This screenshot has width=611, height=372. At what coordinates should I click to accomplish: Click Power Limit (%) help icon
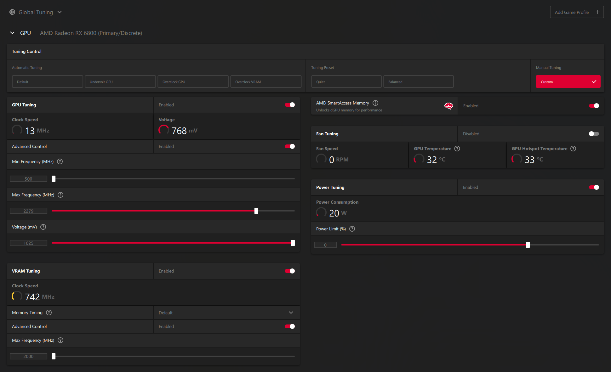352,229
